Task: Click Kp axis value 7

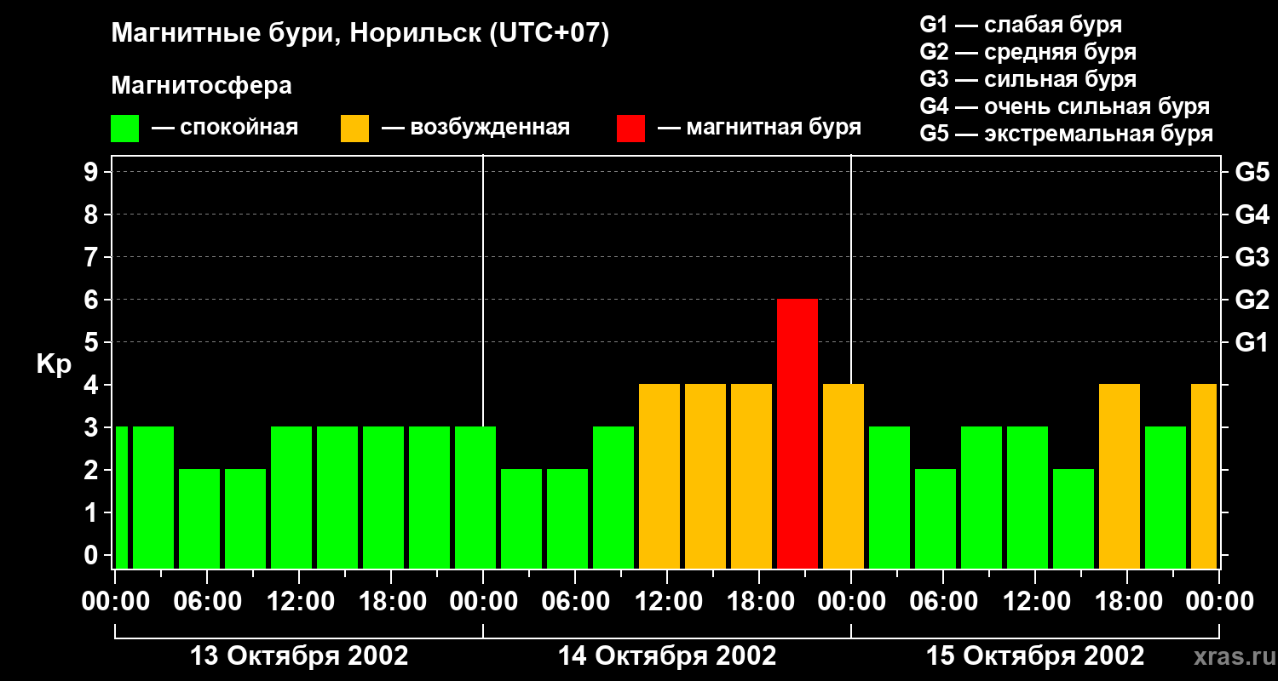Action: click(x=93, y=257)
